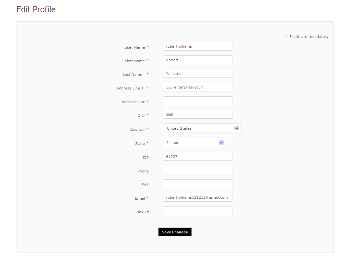Click the 'Tax Id' label text
Image resolution: width=341 pixels, height=259 pixels.
(143, 212)
